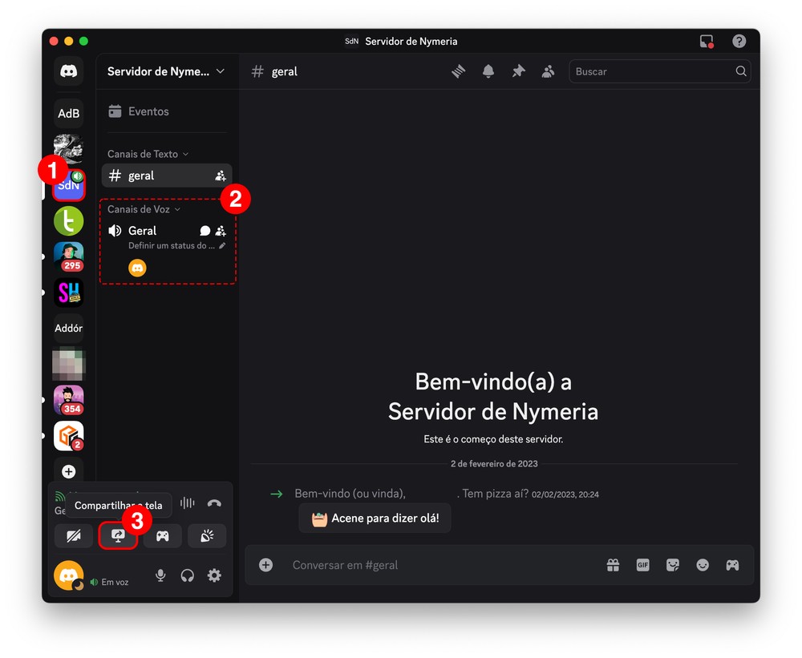Toggle the microphone mute

pyautogui.click(x=160, y=575)
